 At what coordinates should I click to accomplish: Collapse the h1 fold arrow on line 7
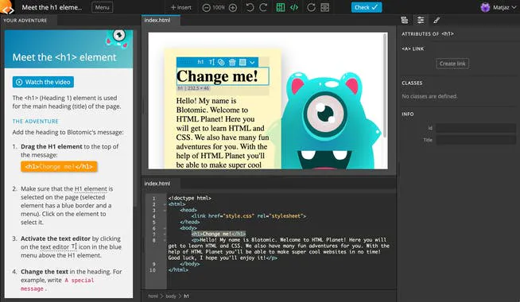(165, 234)
